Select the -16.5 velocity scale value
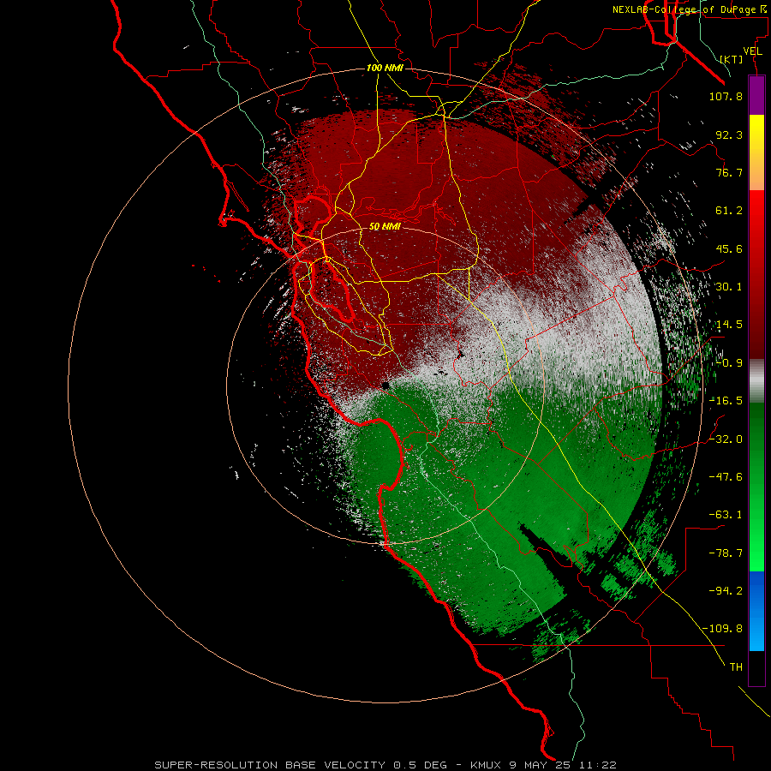771x771 pixels. (x=726, y=401)
